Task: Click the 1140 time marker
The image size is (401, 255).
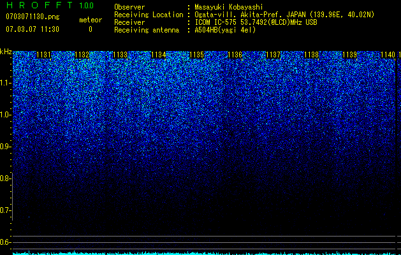Action: point(388,55)
